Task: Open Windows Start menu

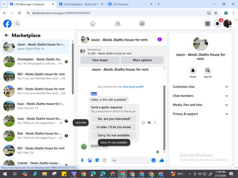Action: click(5, 174)
